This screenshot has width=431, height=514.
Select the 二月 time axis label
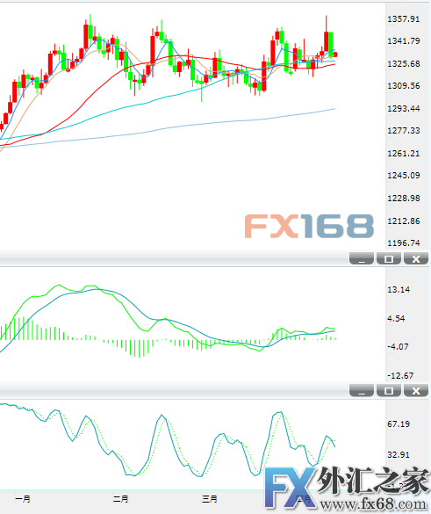pos(120,499)
